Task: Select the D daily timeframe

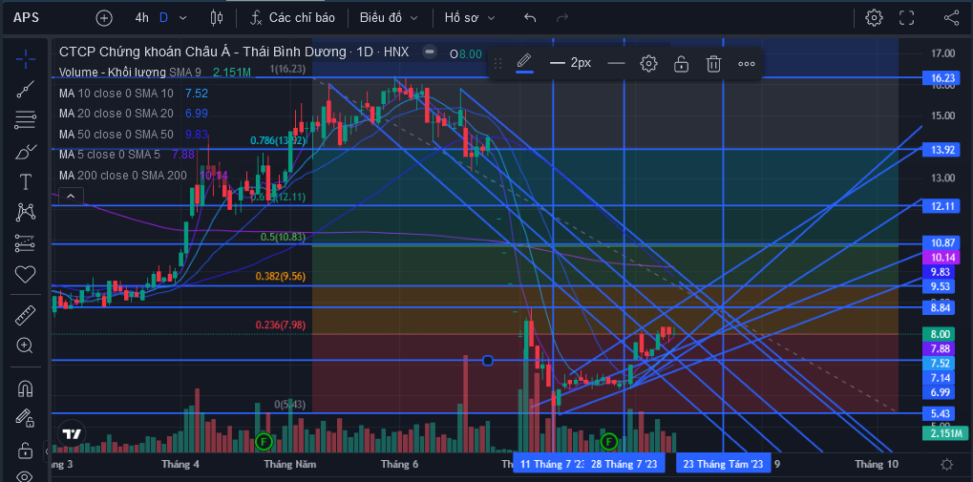Action: point(163,18)
